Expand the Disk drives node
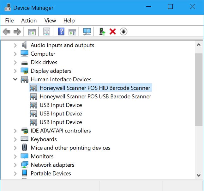 click(x=15, y=62)
